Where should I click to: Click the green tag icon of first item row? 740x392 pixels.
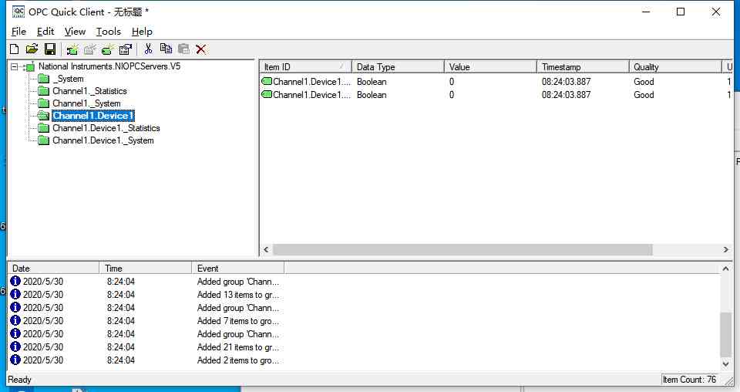(267, 81)
